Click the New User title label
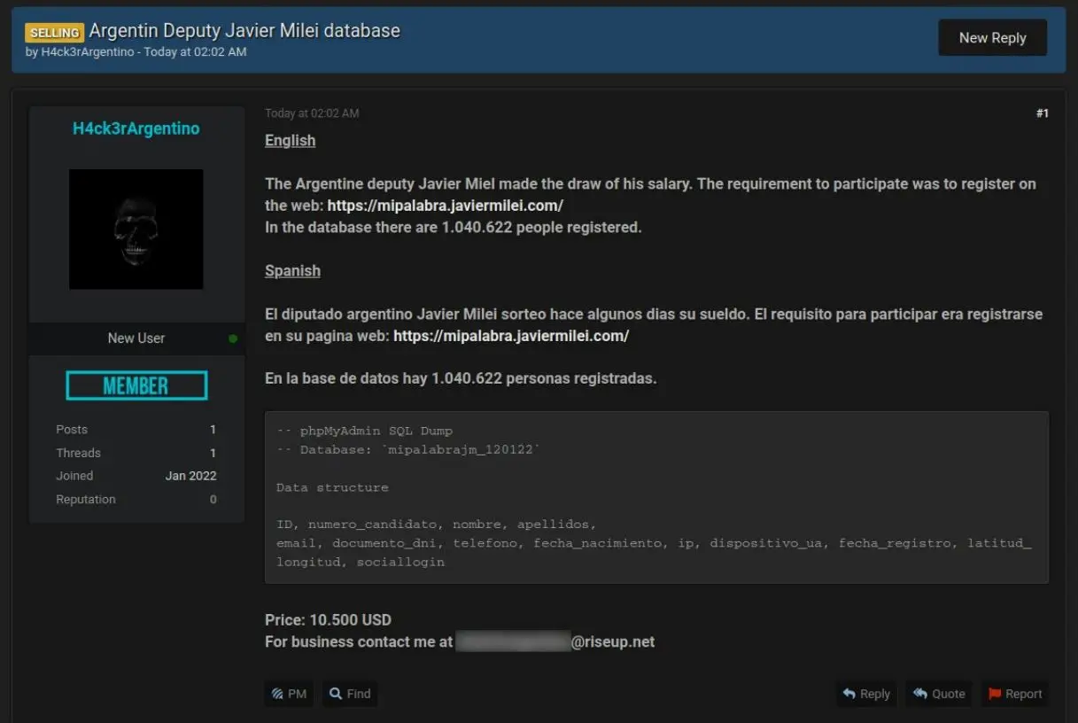This screenshot has height=723, width=1078. click(x=136, y=338)
